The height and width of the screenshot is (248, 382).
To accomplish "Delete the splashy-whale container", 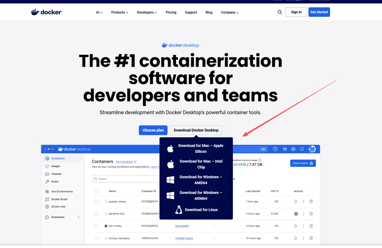I will 311,201.
